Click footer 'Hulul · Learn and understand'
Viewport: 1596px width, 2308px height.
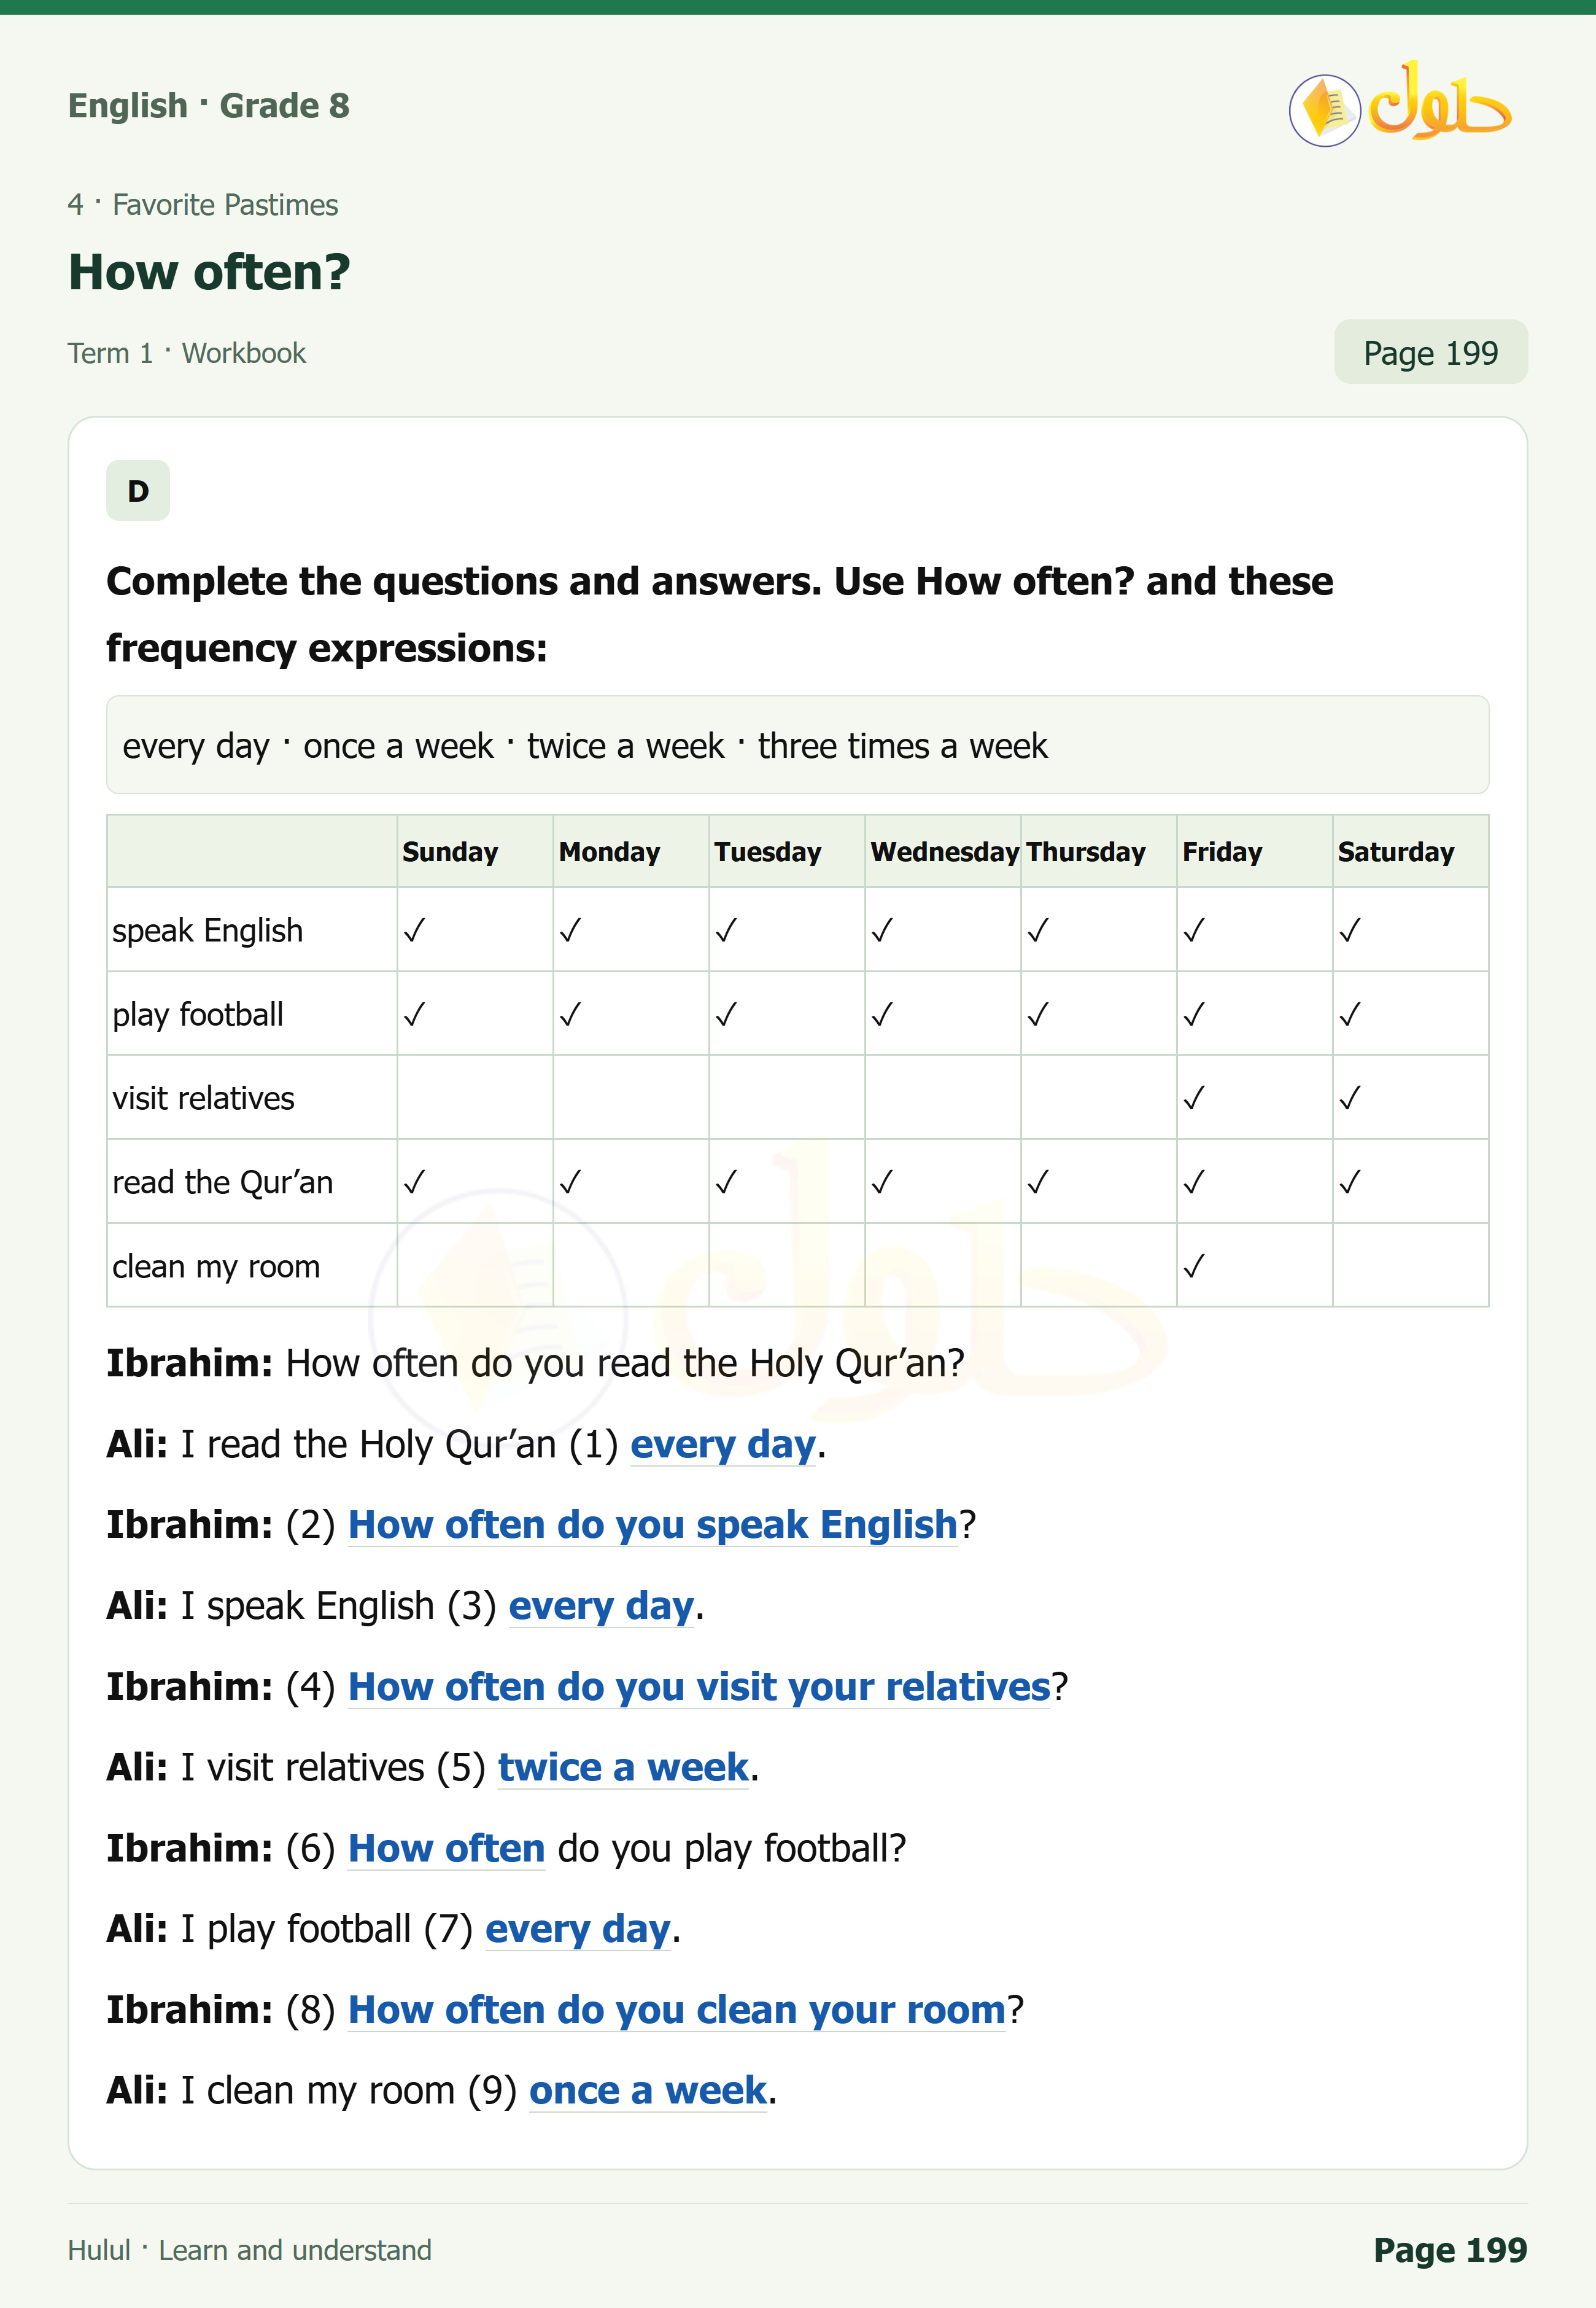point(250,2250)
